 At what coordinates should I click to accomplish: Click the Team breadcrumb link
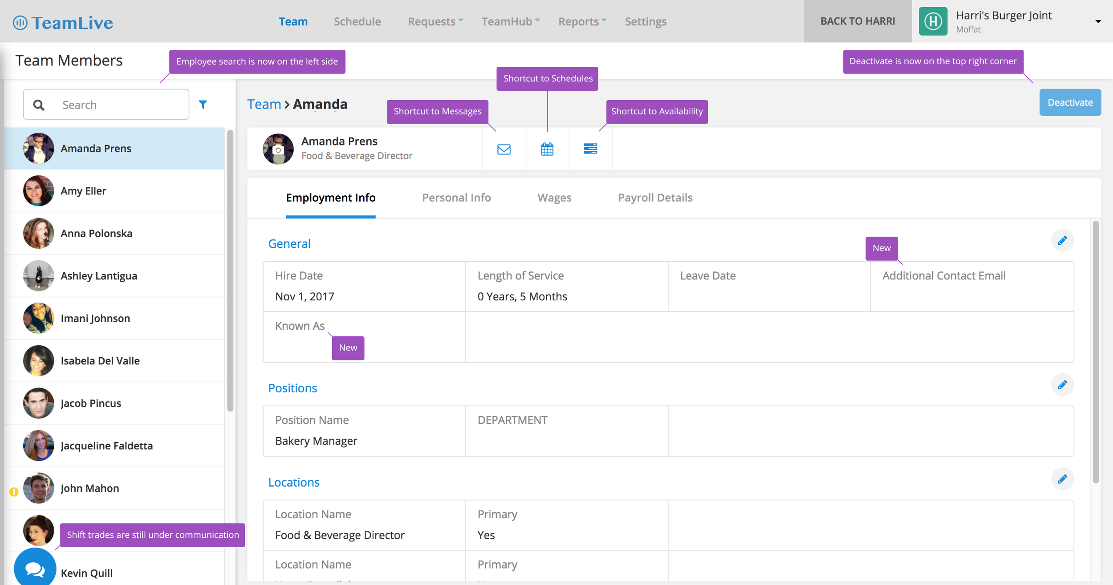pyautogui.click(x=264, y=104)
